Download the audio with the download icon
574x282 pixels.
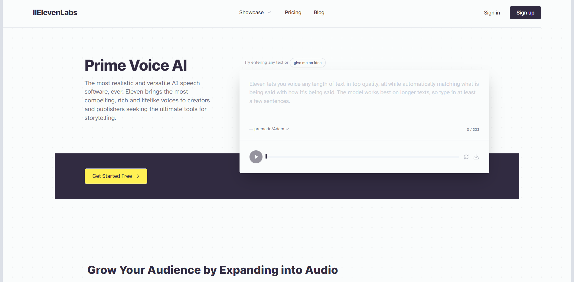coord(476,157)
